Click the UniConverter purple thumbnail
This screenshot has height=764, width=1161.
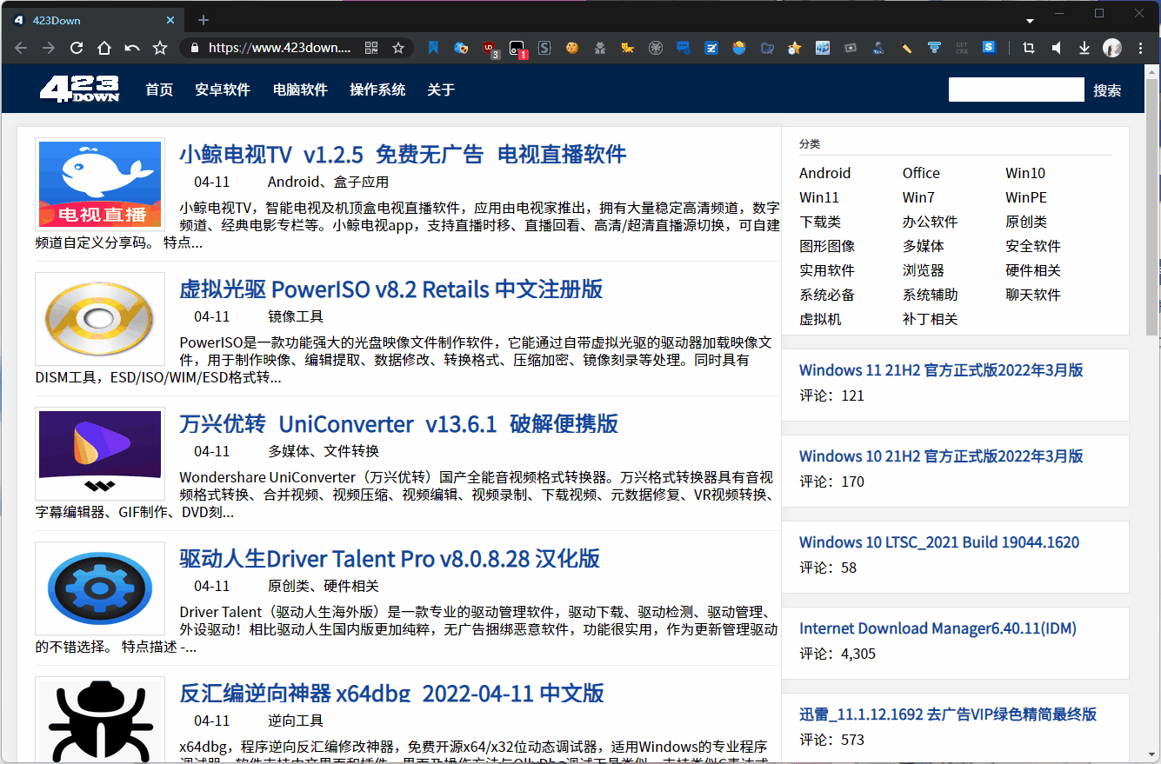[x=100, y=453]
